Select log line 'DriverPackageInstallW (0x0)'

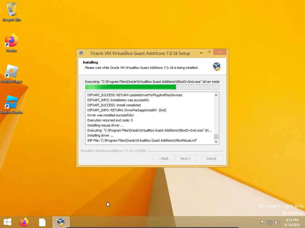coord(127,110)
